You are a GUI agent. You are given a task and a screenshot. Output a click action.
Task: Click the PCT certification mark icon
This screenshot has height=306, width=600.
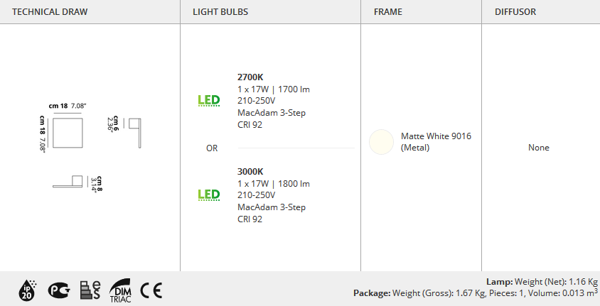click(59, 290)
